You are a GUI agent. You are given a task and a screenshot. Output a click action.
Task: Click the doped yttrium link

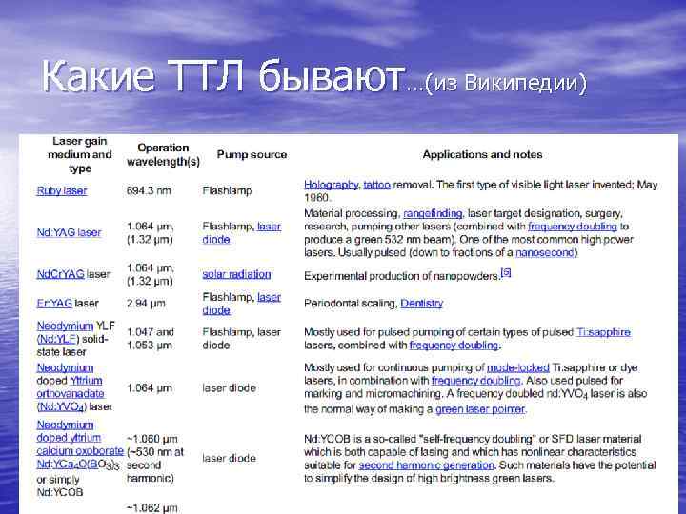69,438
